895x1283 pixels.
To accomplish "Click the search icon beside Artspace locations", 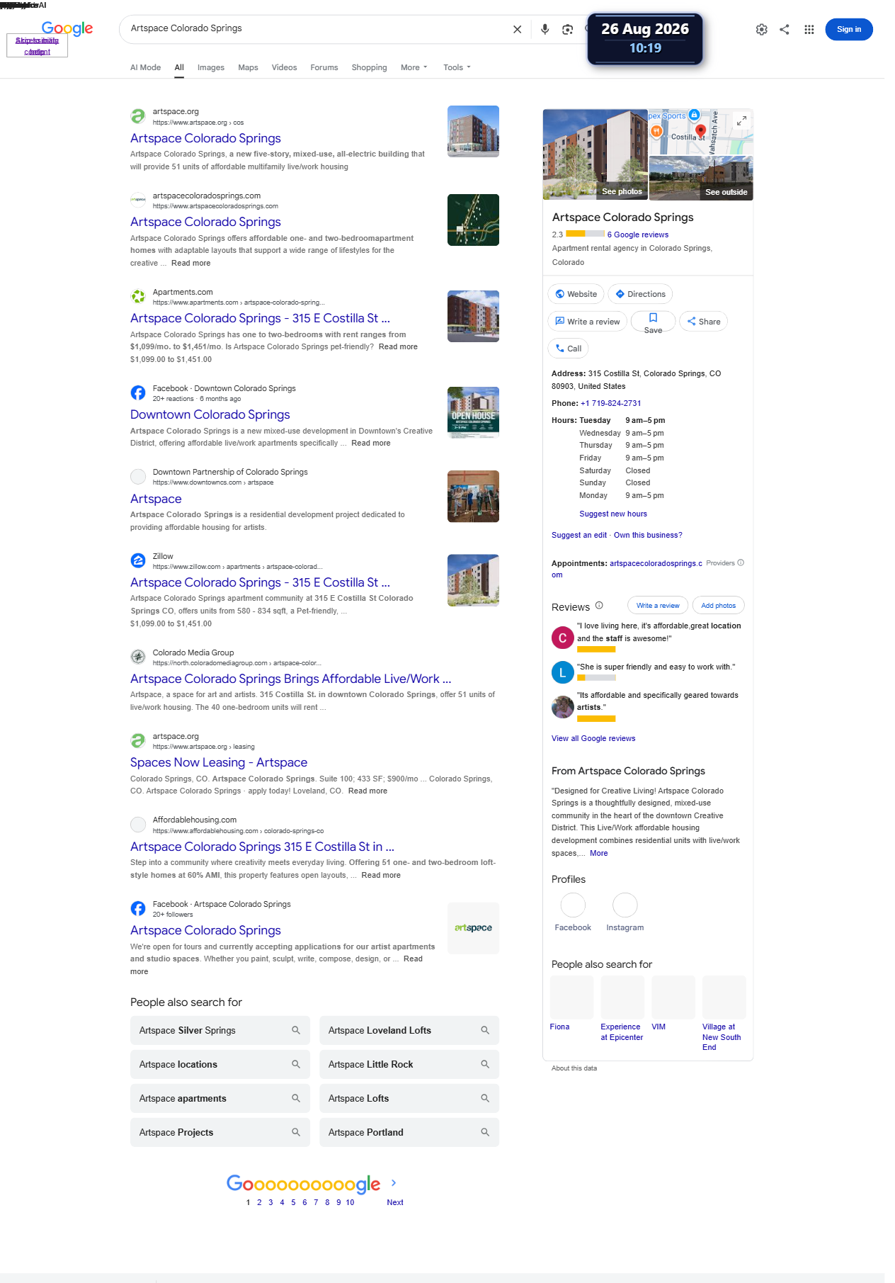I will tap(296, 1064).
